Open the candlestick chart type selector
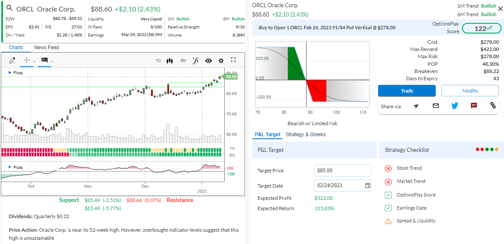Screen dimensions: 504x244 170,61
